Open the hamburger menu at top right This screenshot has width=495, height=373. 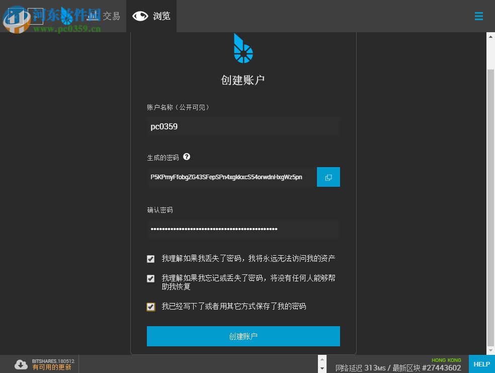coord(478,16)
